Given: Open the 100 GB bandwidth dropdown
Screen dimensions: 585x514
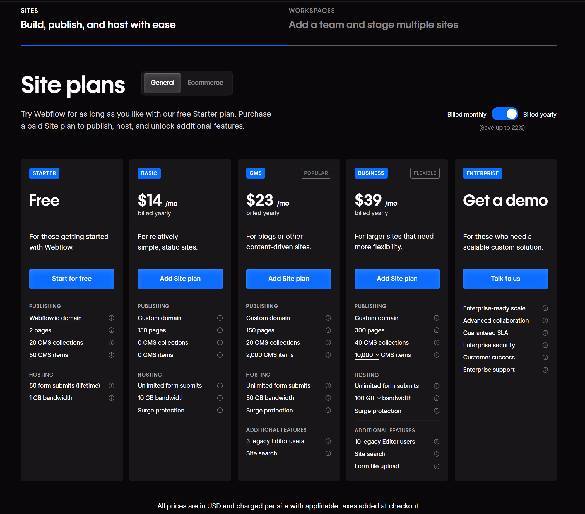Looking at the screenshot, I should click(367, 398).
